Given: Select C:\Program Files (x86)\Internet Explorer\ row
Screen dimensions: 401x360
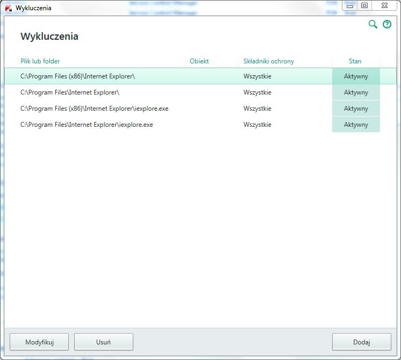Looking at the screenshot, I should (200, 76).
